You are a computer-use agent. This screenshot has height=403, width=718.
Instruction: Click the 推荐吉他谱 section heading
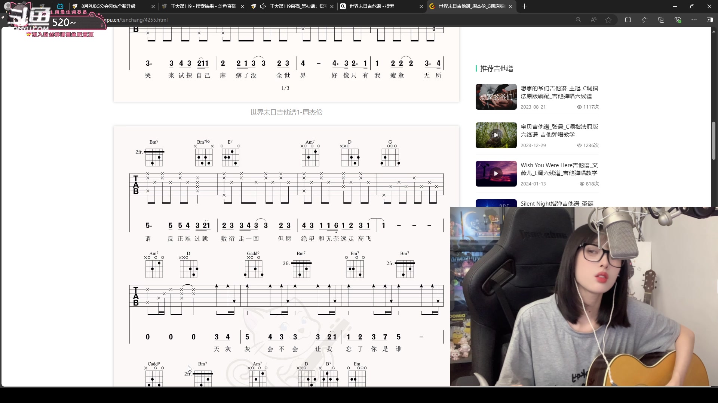tap(497, 68)
